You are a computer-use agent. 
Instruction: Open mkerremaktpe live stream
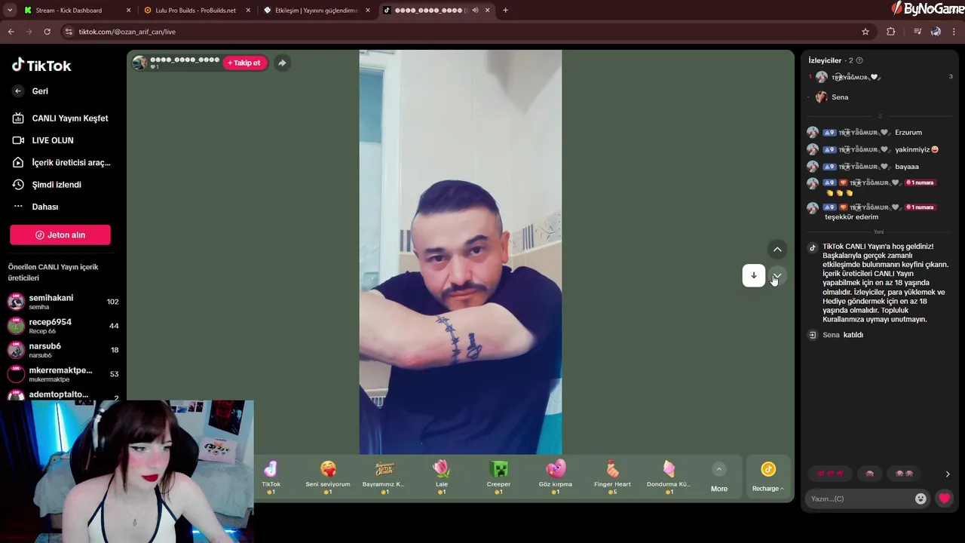63,374
